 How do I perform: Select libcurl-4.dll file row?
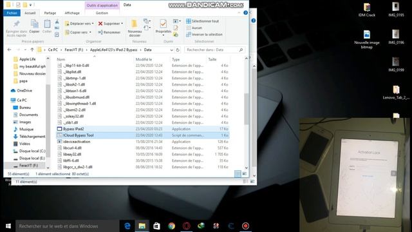[143, 148]
